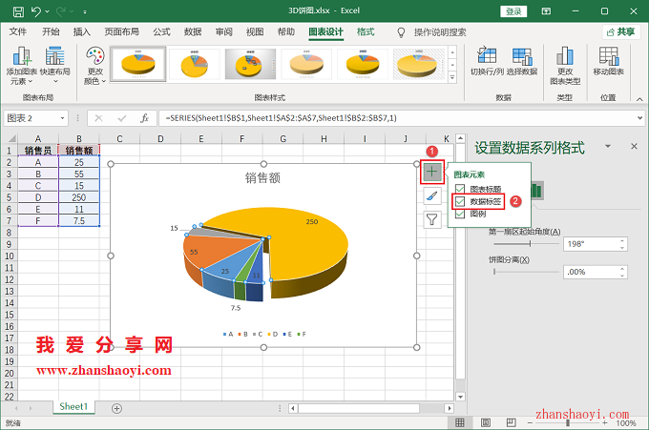Undo the last action
The height and width of the screenshot is (430, 649).
pyautogui.click(x=36, y=11)
